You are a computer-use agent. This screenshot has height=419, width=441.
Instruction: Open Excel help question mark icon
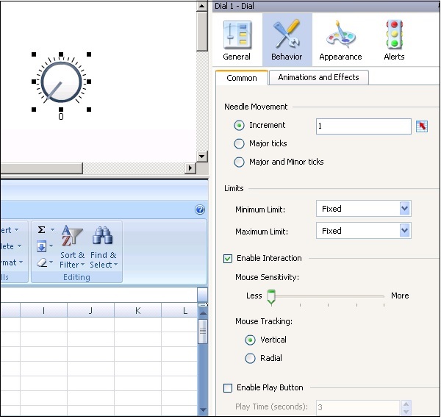pyautogui.click(x=200, y=209)
